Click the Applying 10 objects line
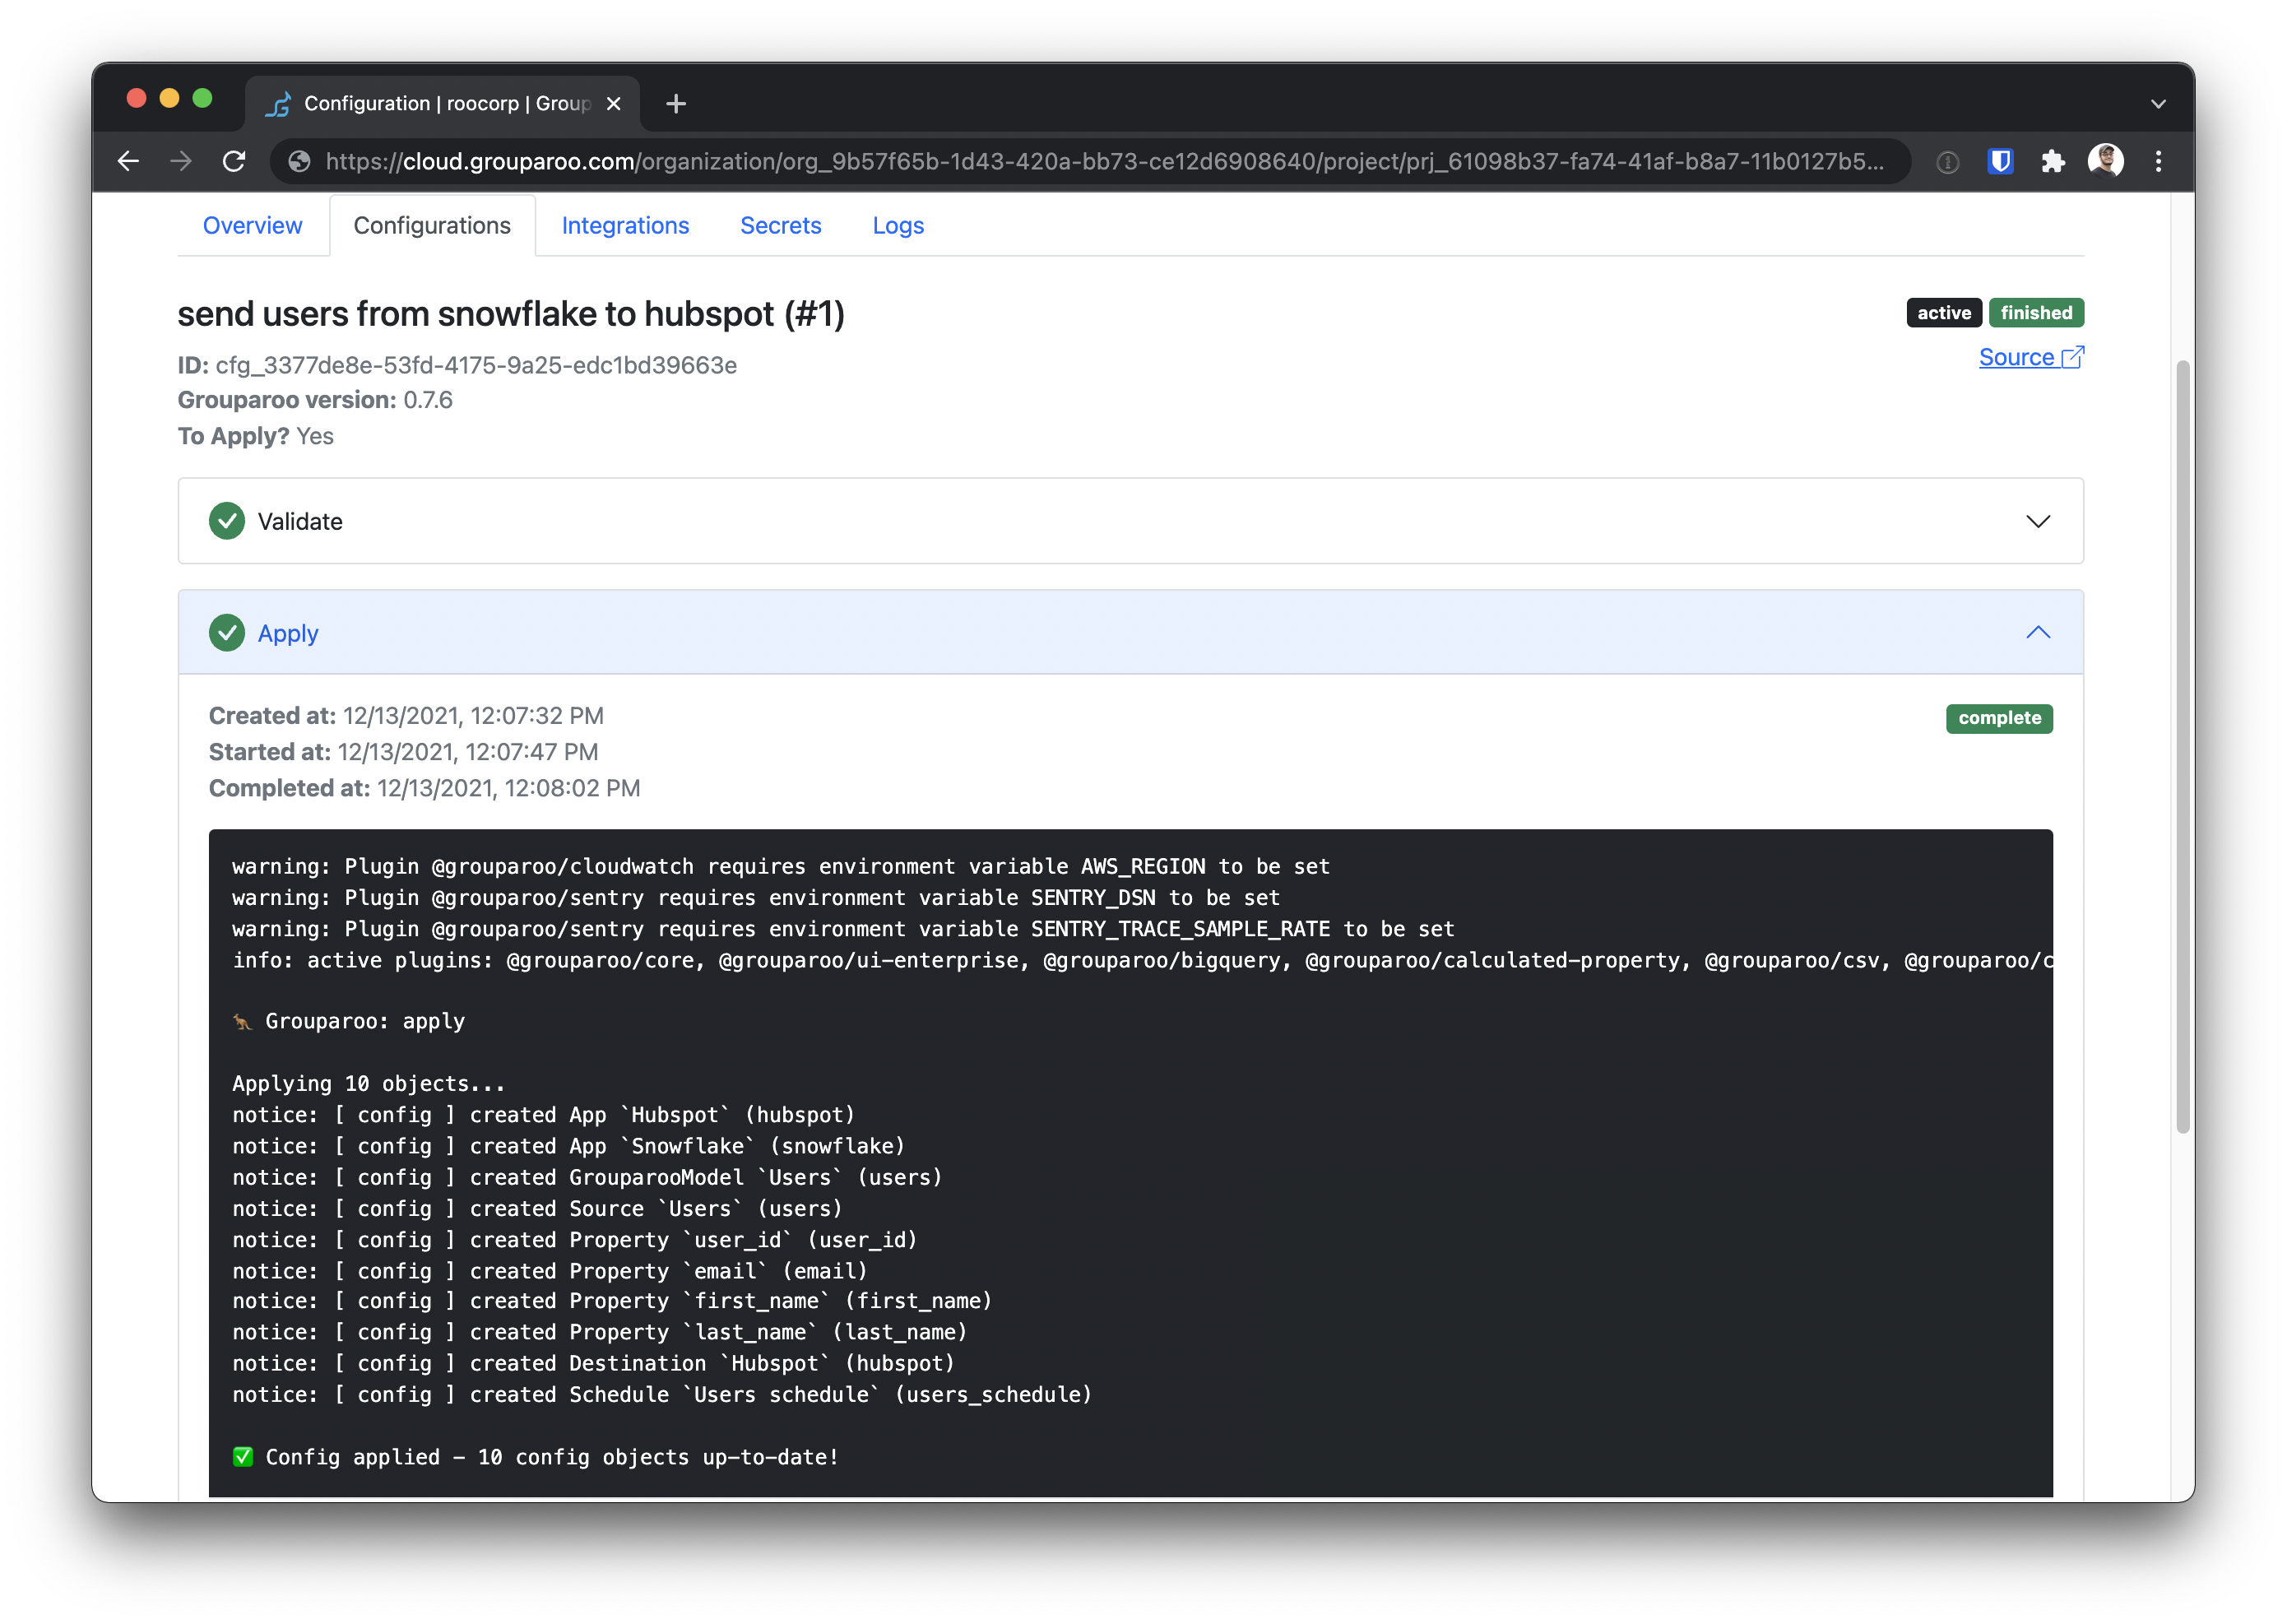 point(368,1083)
